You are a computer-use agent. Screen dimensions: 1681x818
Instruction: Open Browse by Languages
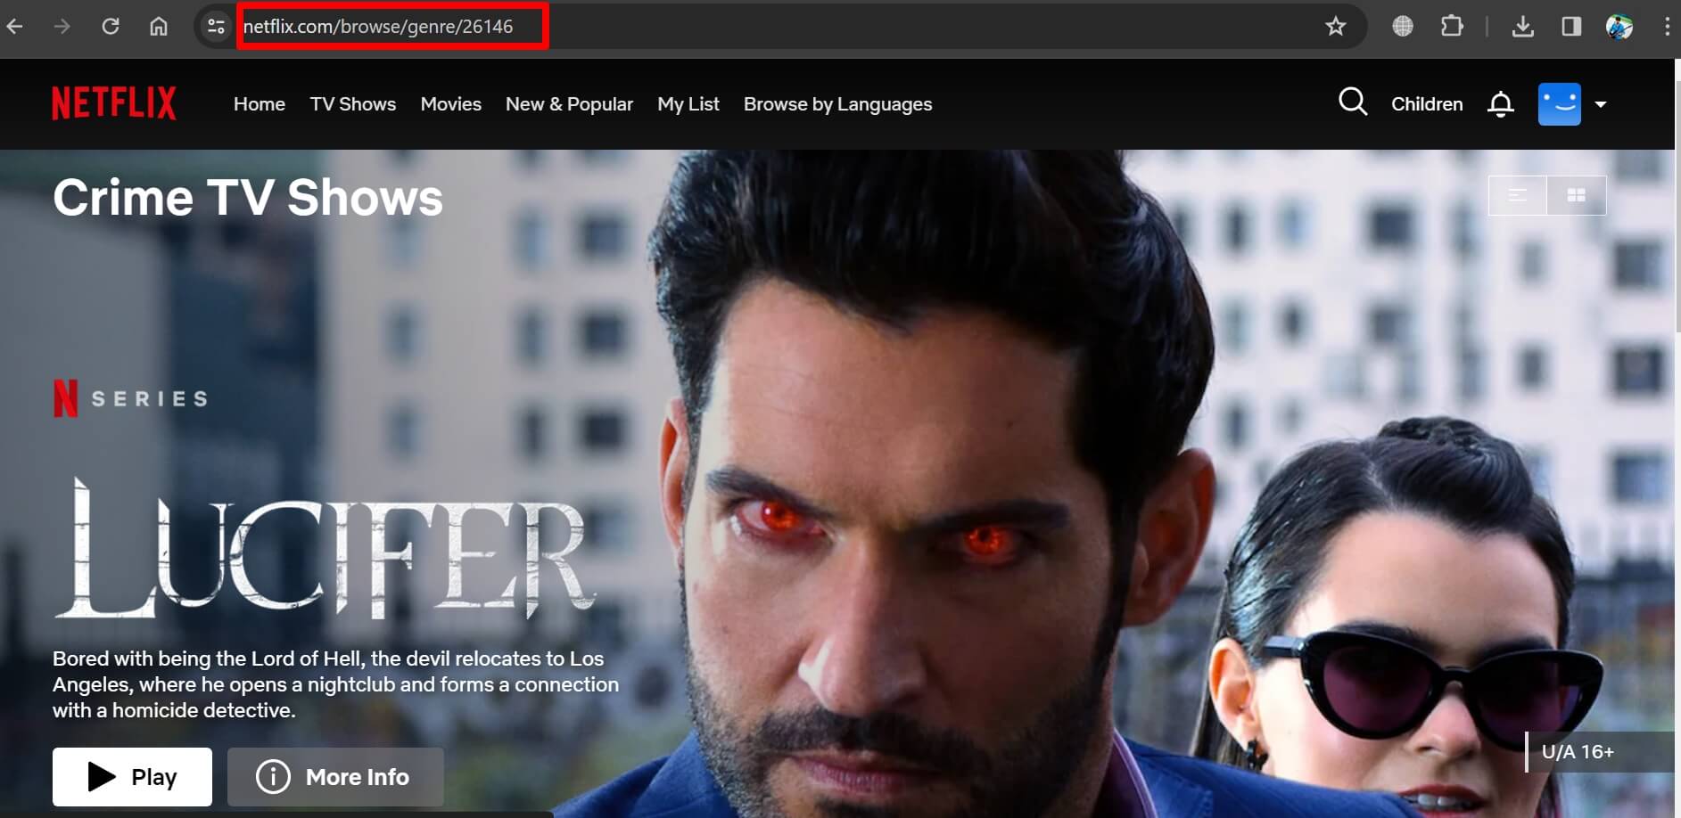pos(838,104)
